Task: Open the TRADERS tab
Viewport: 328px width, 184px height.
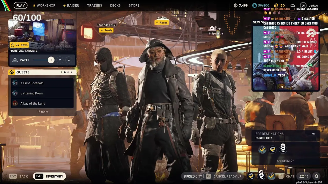Action: click(95, 5)
